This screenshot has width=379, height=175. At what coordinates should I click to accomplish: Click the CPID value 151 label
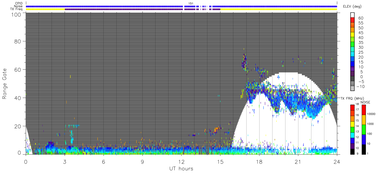[191, 3]
